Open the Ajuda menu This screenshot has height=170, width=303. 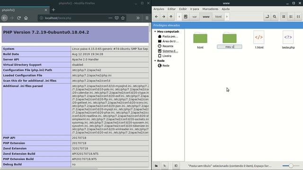[225, 9]
